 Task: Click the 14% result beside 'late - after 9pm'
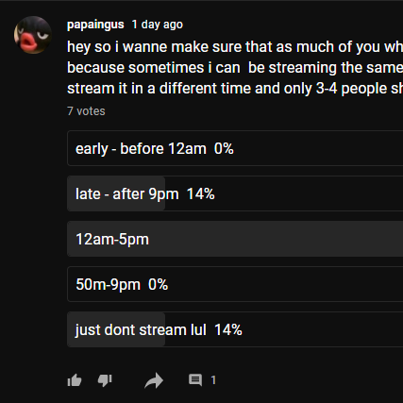[200, 193]
